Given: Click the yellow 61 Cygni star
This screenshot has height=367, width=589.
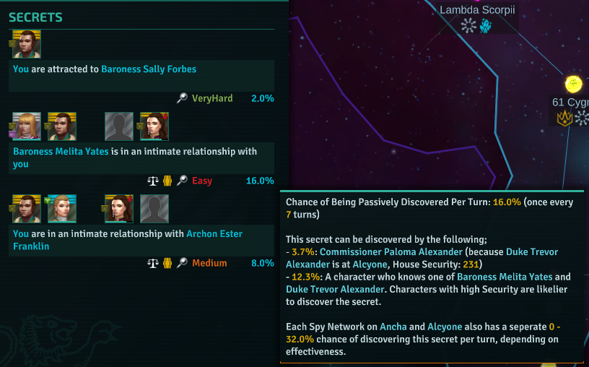Looking at the screenshot, I should tap(574, 84).
